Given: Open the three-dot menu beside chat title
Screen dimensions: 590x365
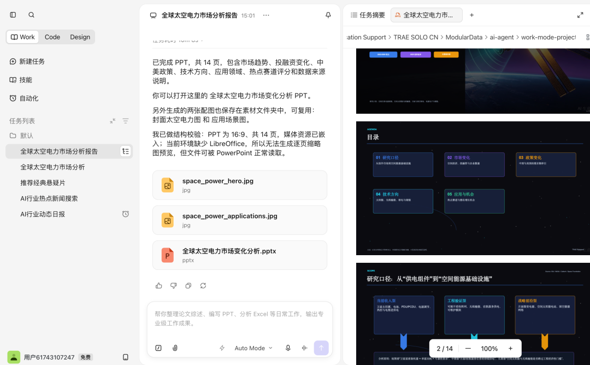Looking at the screenshot, I should pos(266,15).
